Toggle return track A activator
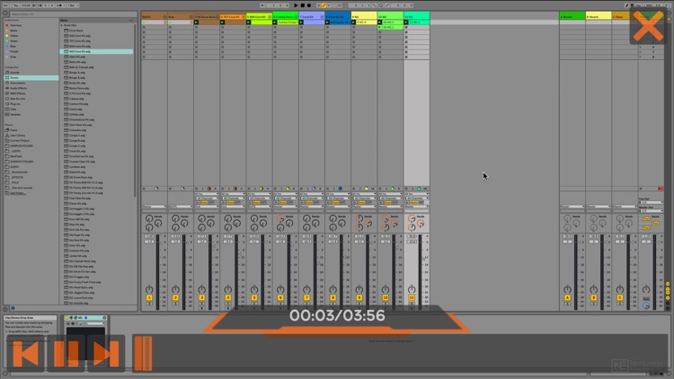Screen dimensions: 674x379 [567, 297]
